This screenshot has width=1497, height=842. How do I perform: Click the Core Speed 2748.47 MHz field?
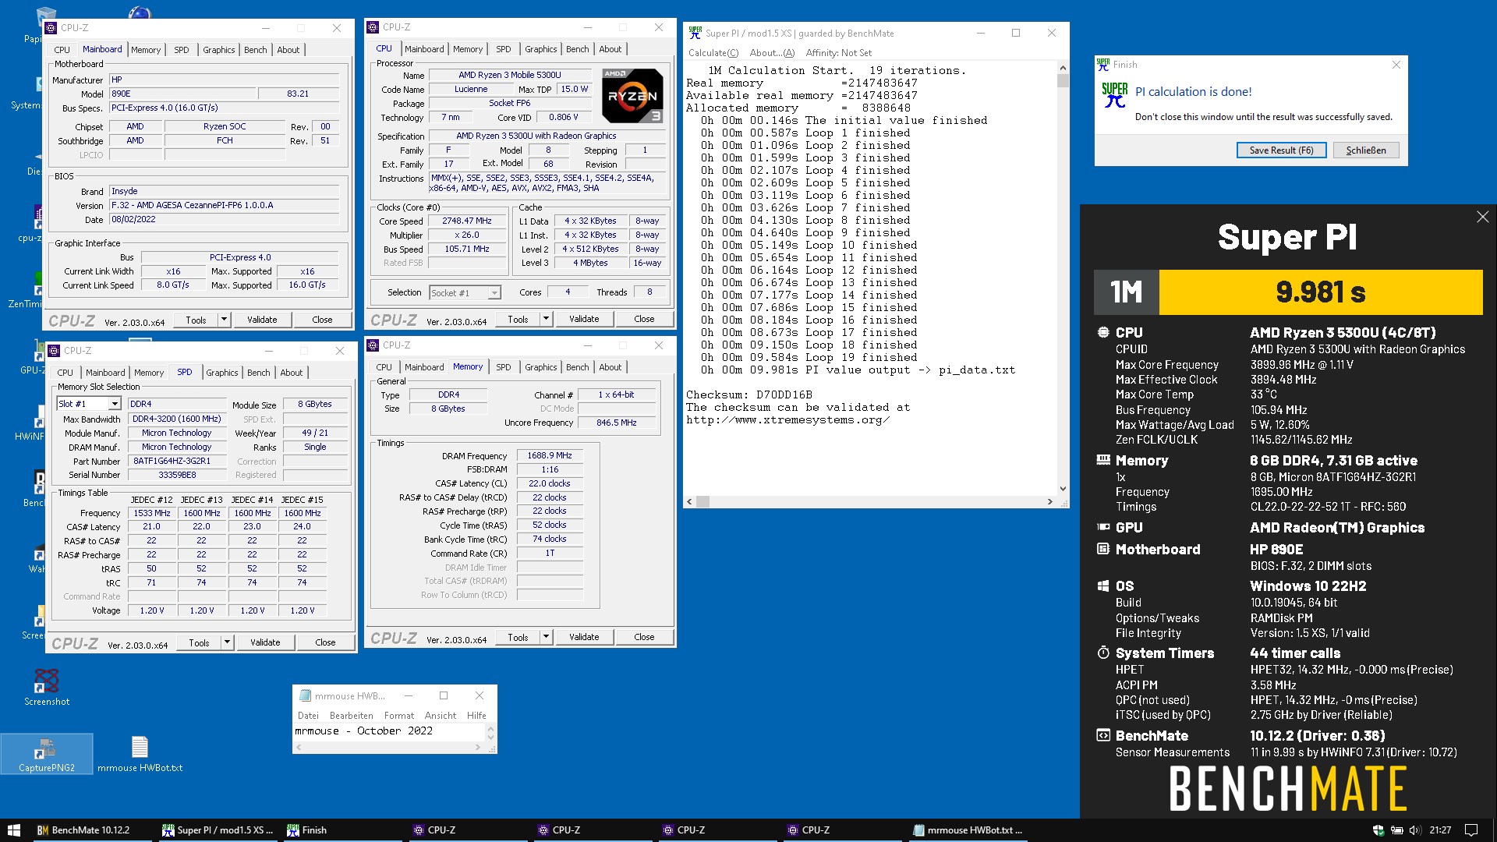467,221
